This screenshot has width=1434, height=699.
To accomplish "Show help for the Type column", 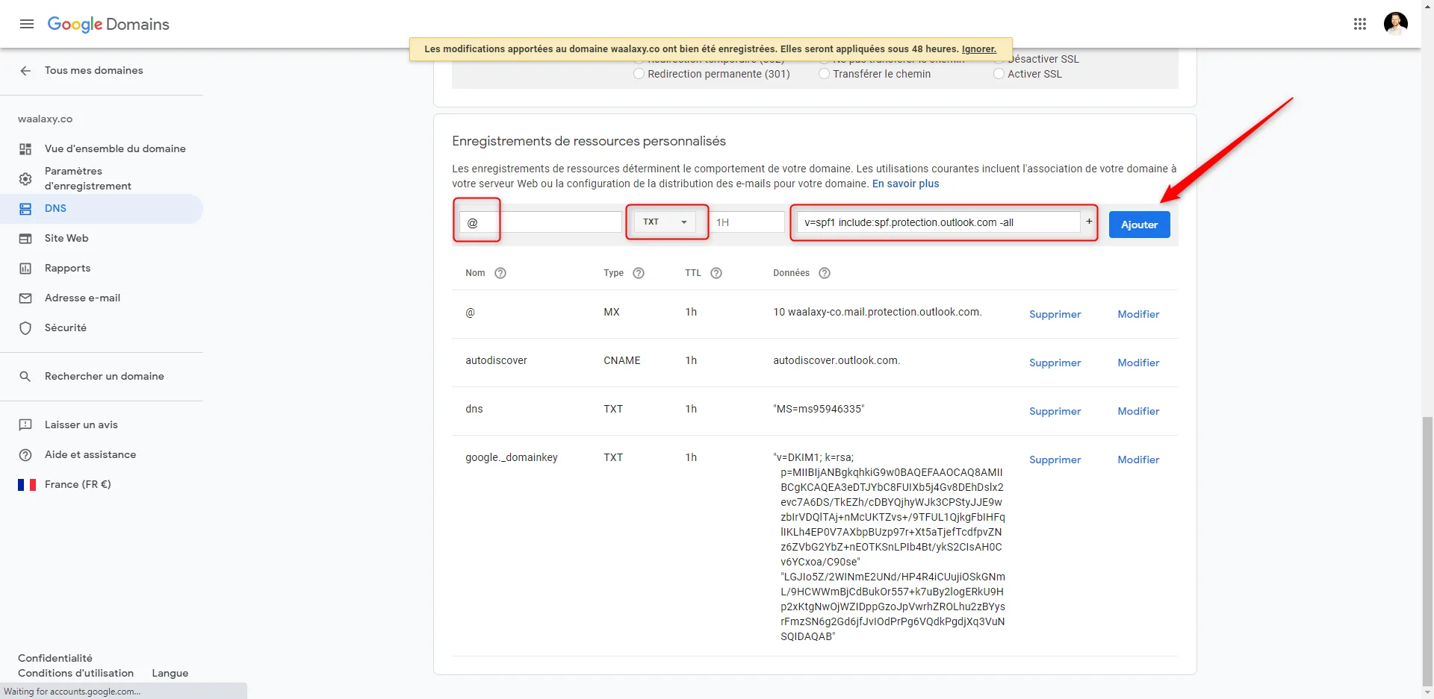I will [x=639, y=273].
